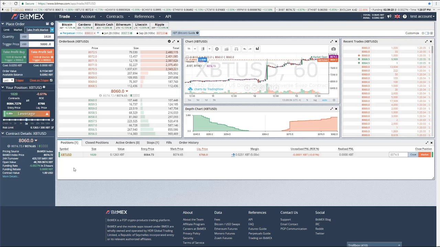The width and height of the screenshot is (440, 247).
Task: Open Order History tab
Action: [189, 143]
